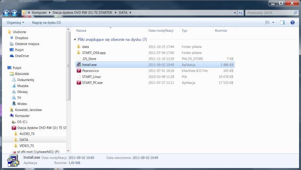Select the START_OSX.app folder icon
This screenshot has height=170, width=301.
pos(78,53)
